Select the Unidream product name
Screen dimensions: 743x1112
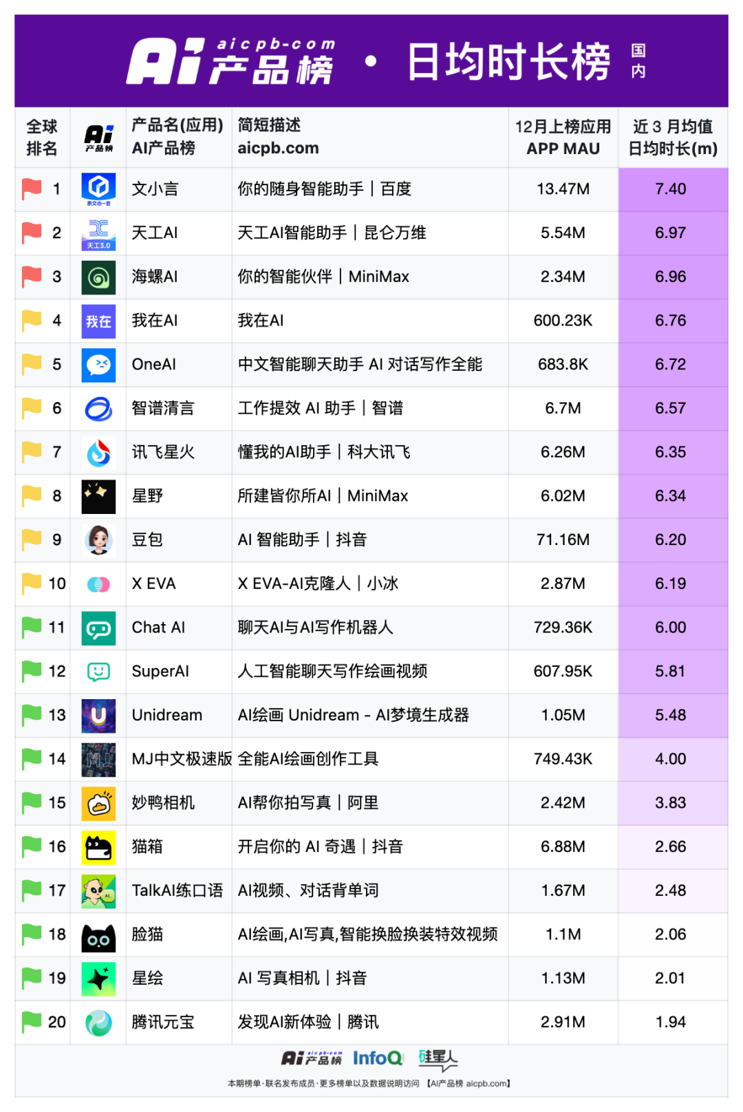[x=167, y=715]
